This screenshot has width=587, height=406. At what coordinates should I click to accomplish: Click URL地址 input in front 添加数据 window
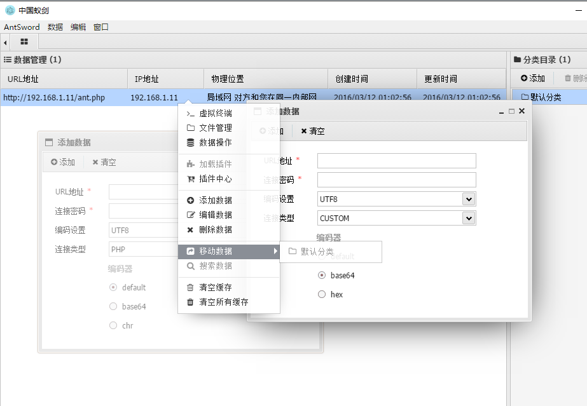click(x=396, y=161)
